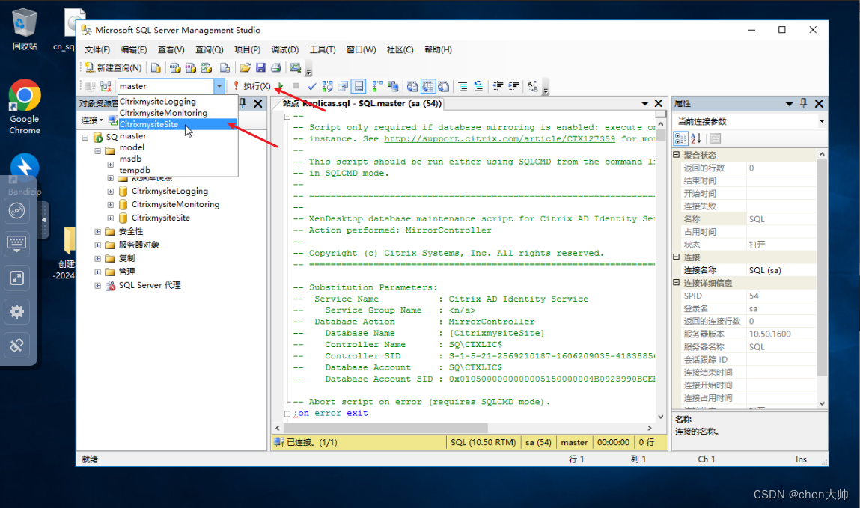
Task: Click the editor horizontal scrollbar thumb
Action: [x=386, y=428]
